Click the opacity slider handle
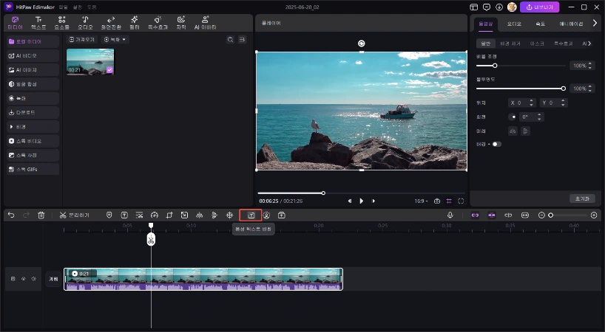 (564, 89)
